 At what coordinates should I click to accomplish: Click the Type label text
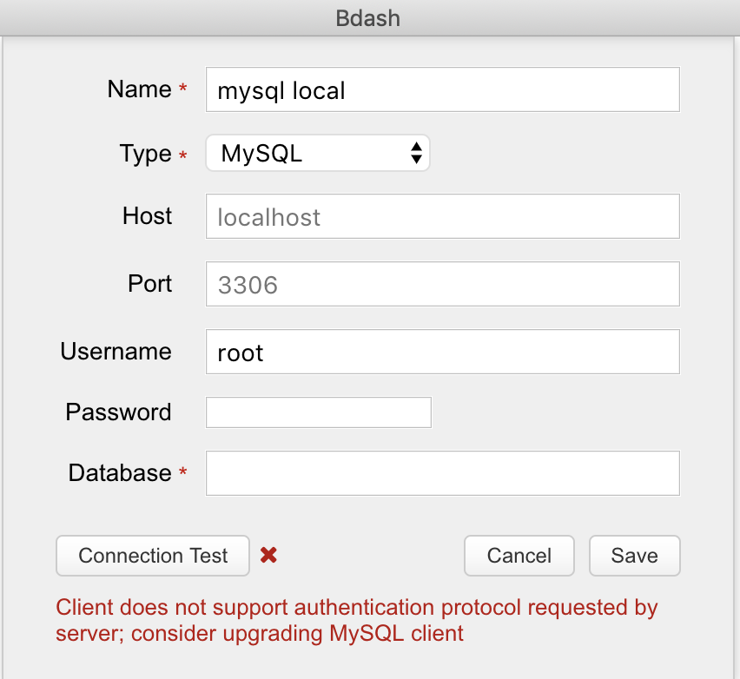145,154
